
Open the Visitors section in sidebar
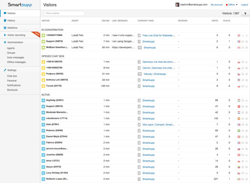click(x=20, y=13)
